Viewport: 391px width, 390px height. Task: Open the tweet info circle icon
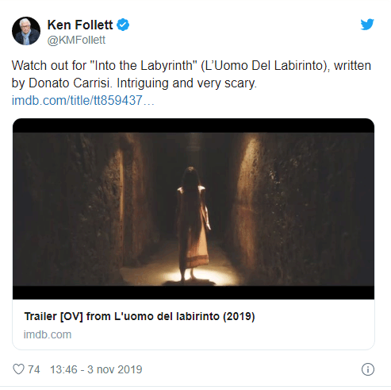tap(368, 369)
